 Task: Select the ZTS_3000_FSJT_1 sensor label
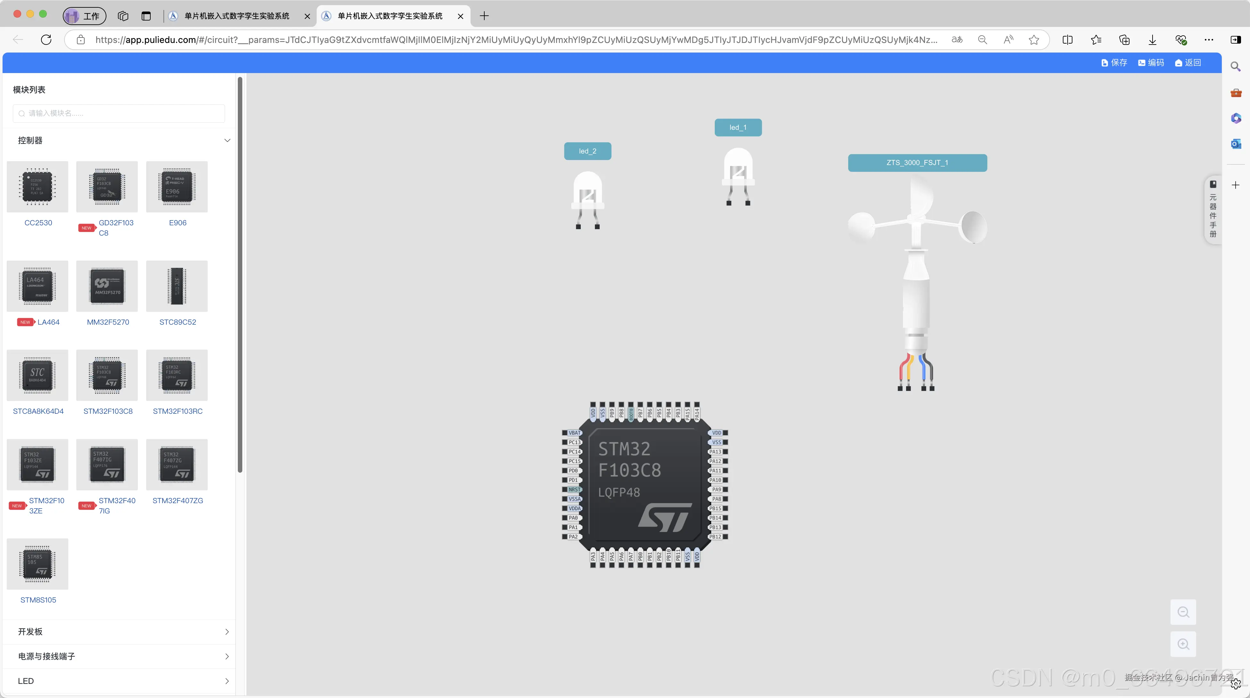click(917, 163)
